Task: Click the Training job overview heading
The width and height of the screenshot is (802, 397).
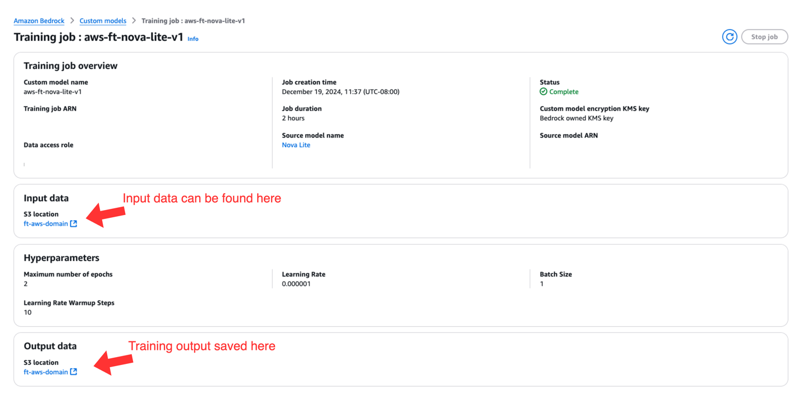Action: coord(71,66)
